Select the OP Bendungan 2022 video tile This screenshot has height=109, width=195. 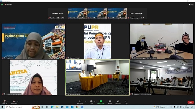click(x=97, y=77)
